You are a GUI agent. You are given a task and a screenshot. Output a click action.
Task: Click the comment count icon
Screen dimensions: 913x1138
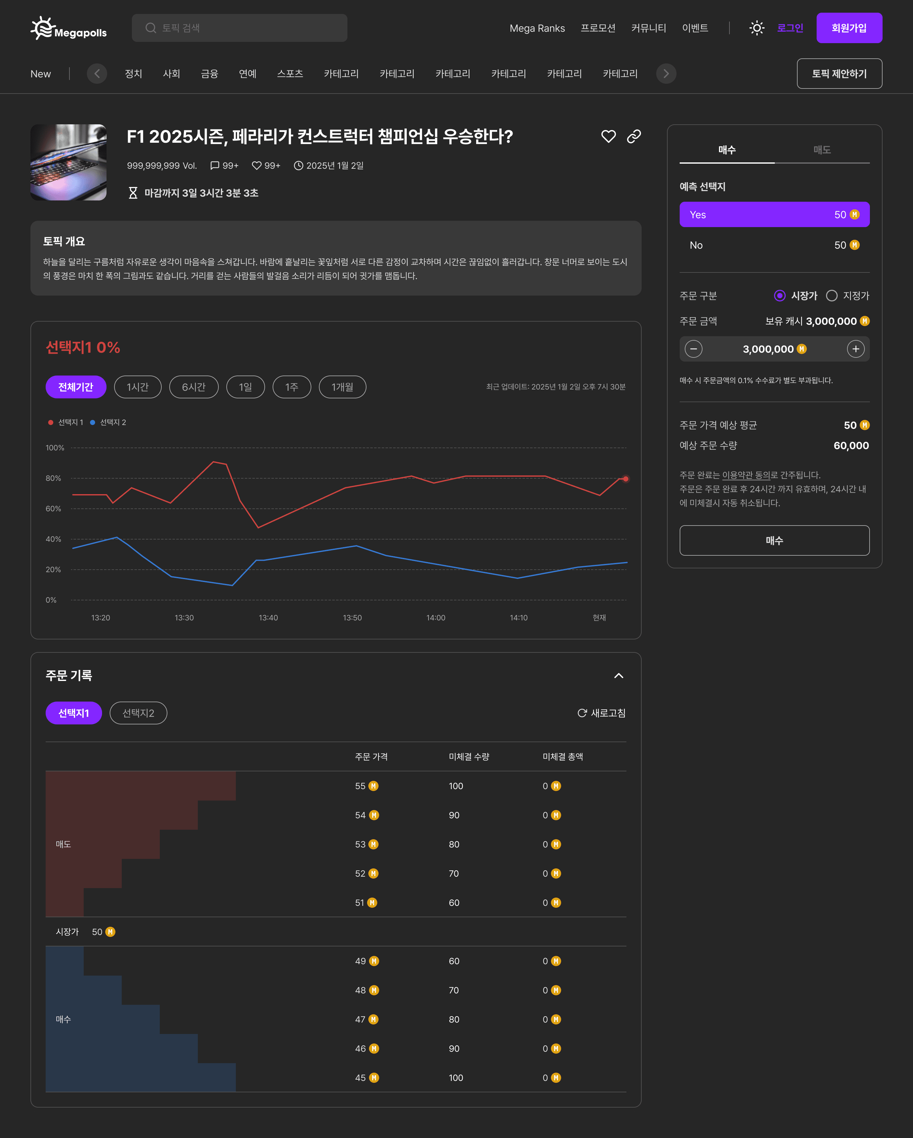(x=215, y=166)
